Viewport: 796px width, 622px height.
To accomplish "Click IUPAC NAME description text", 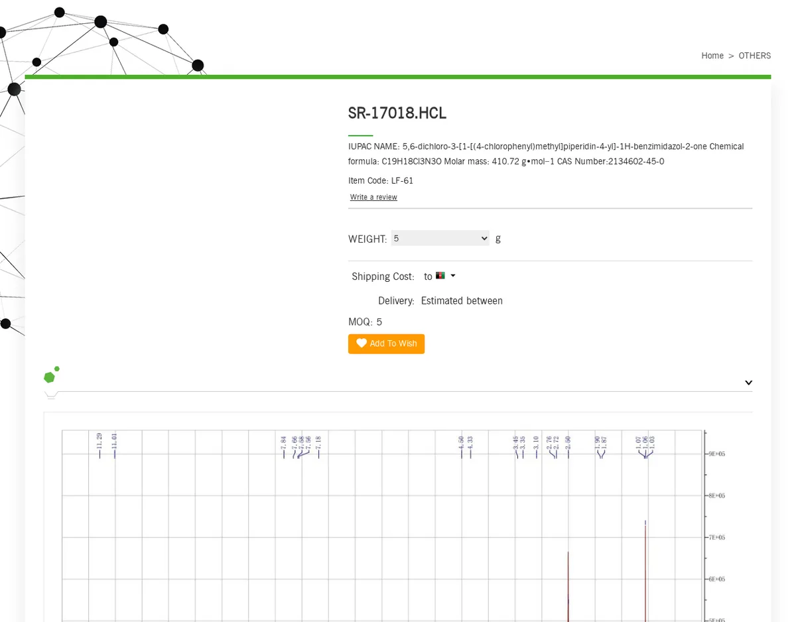I will pyautogui.click(x=546, y=154).
